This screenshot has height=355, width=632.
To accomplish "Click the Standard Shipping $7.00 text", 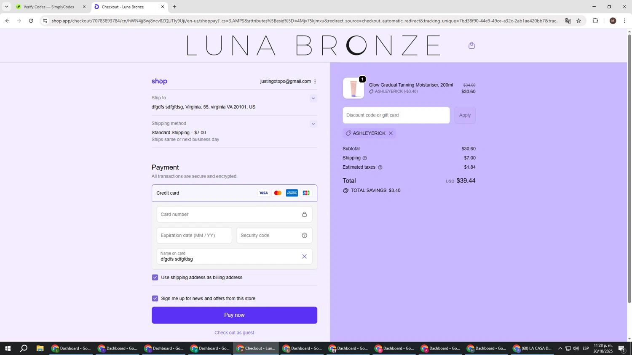I will click(x=179, y=132).
